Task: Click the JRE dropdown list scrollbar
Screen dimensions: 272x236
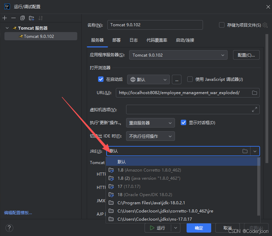Action: click(259, 186)
